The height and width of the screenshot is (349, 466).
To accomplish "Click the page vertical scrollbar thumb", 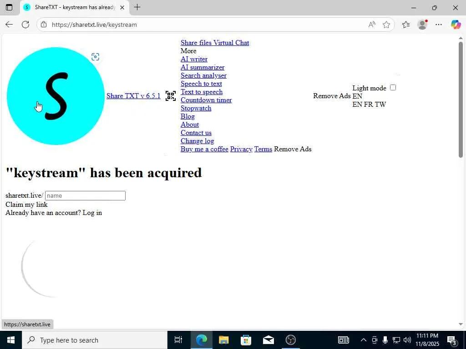I will click(461, 100).
